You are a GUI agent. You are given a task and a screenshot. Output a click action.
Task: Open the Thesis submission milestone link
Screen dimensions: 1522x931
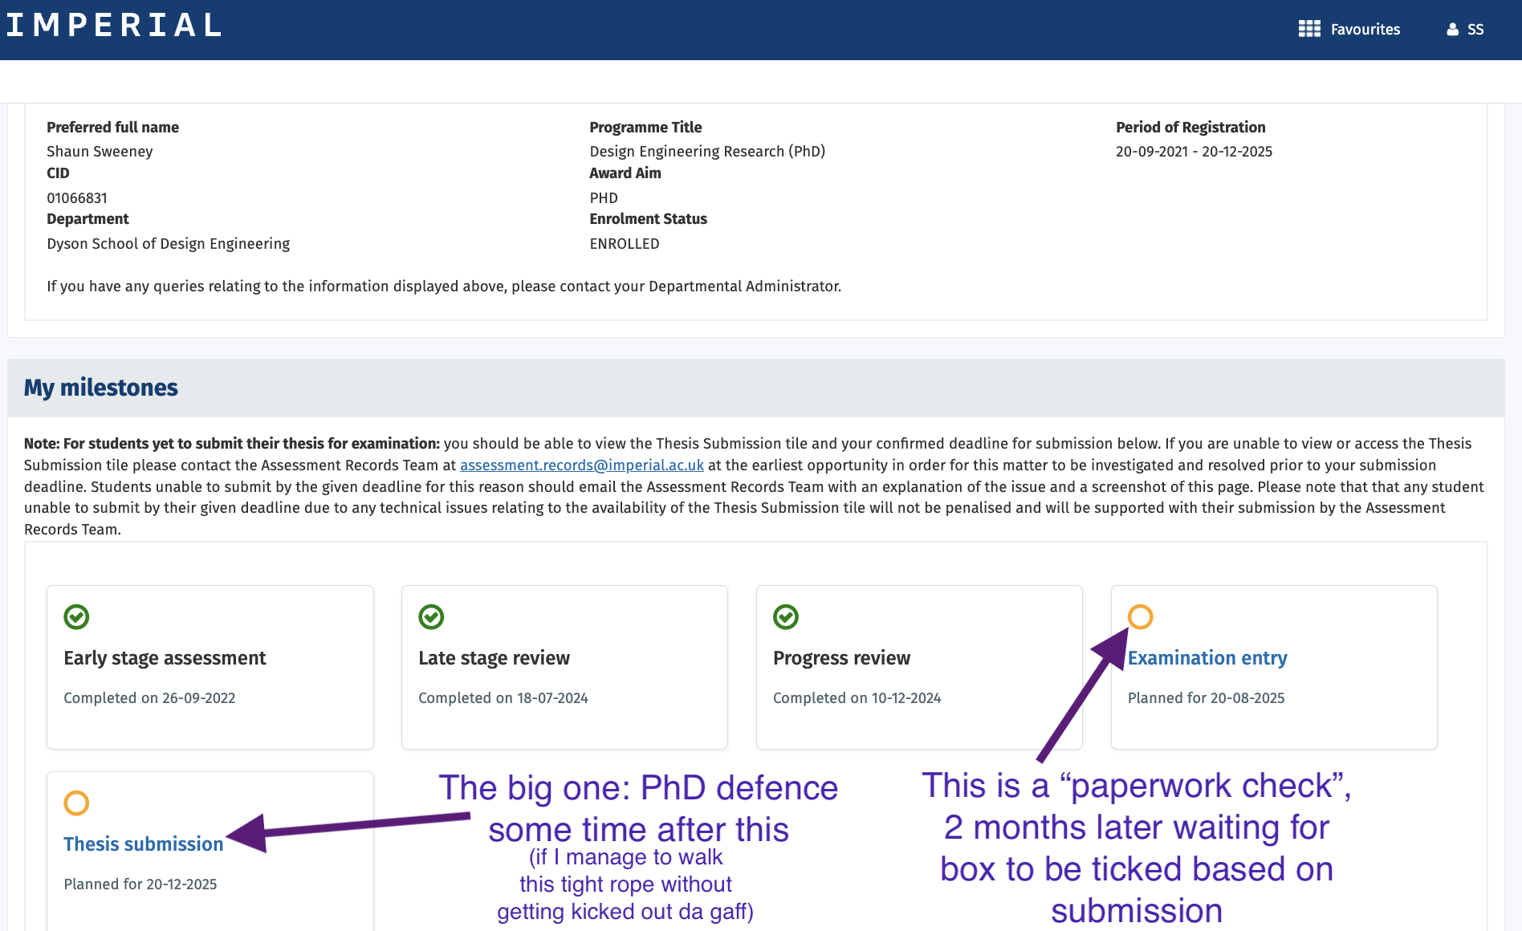143,844
